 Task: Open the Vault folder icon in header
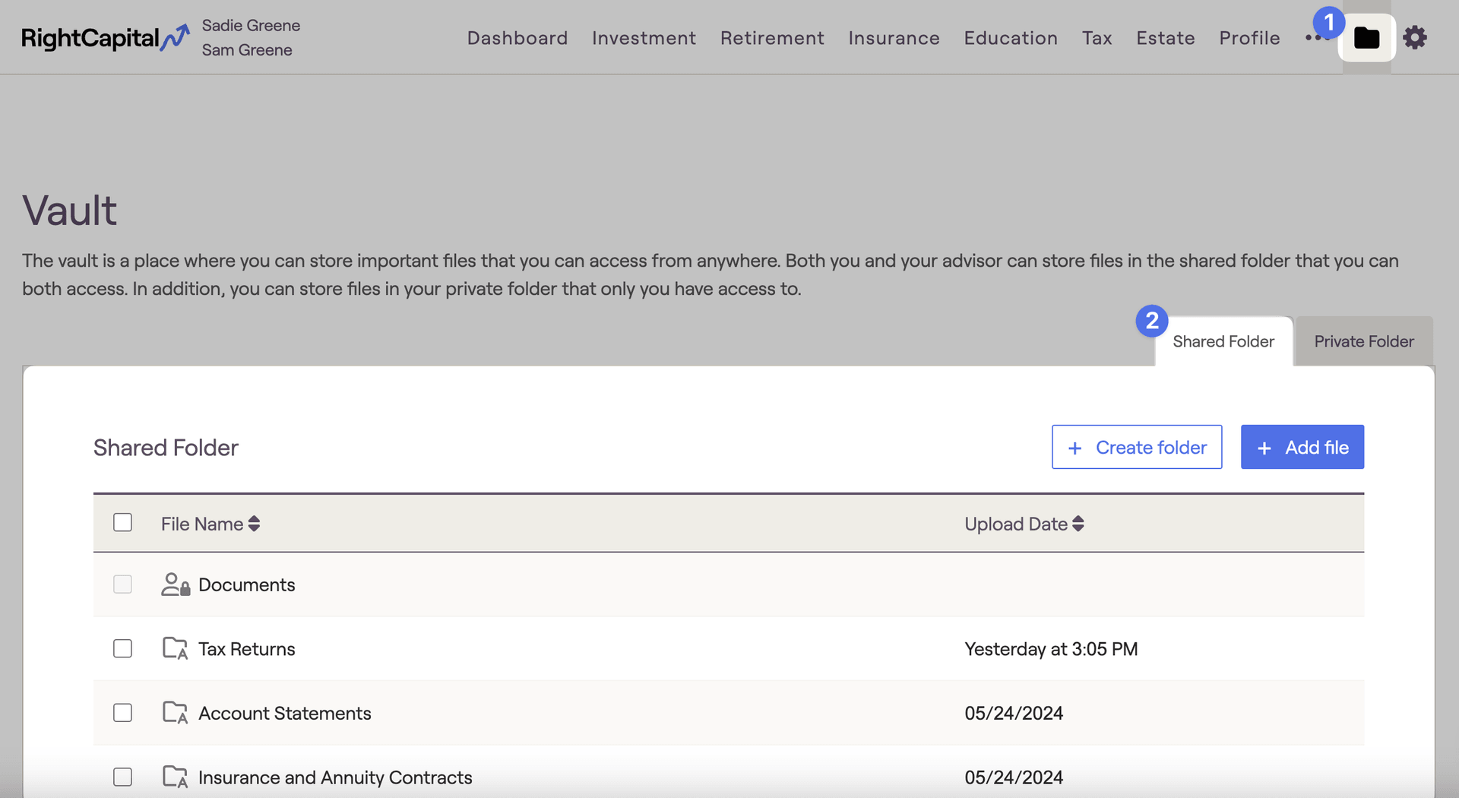pos(1366,38)
